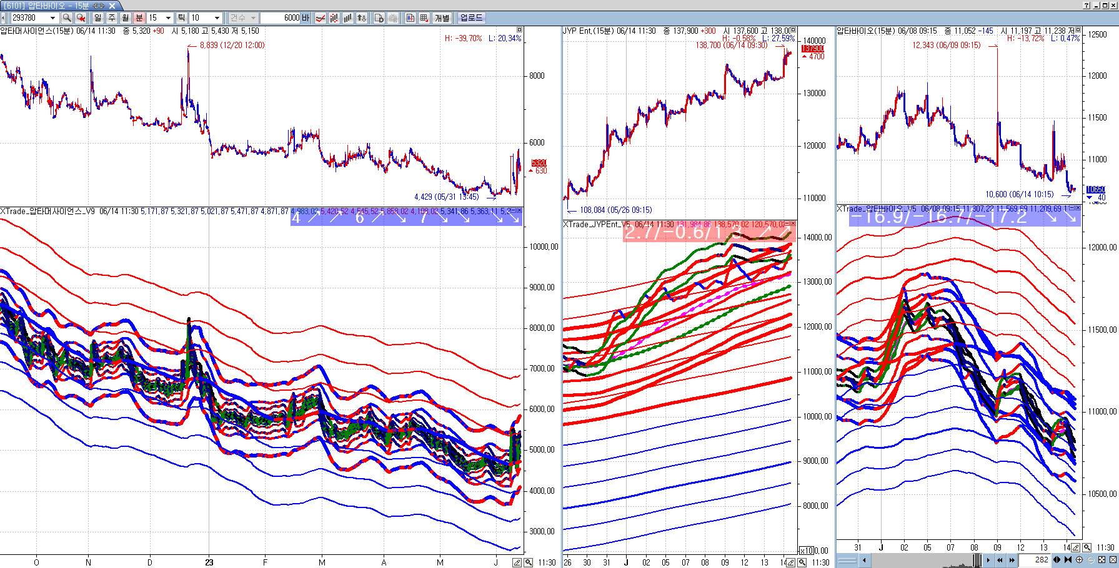The height and width of the screenshot is (568, 1119).
Task: Click the print chart icon in toolbar
Action: pos(393,18)
